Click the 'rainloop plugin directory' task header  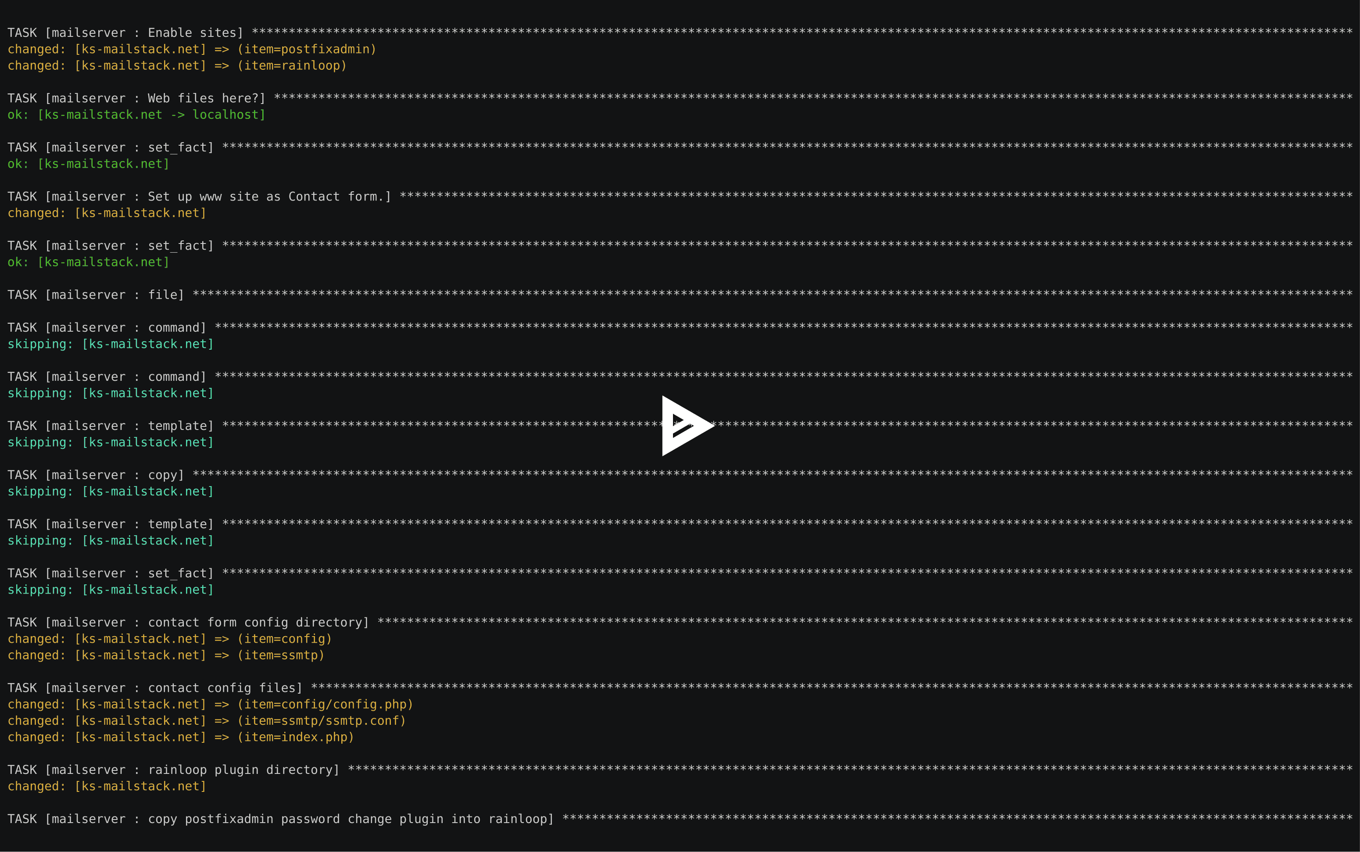point(174,770)
